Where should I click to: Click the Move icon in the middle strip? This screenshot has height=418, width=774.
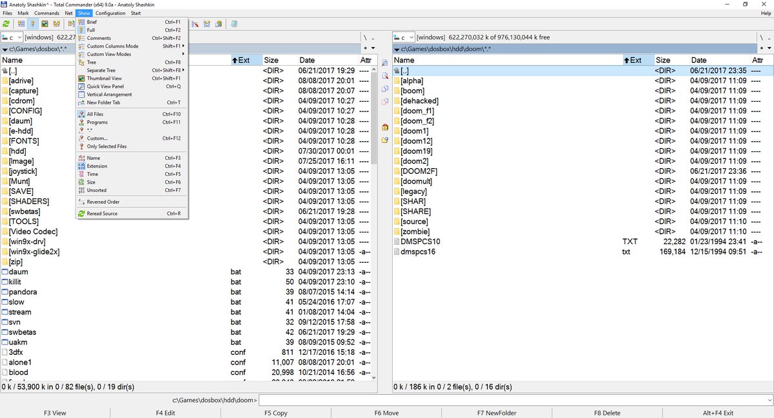[385, 102]
